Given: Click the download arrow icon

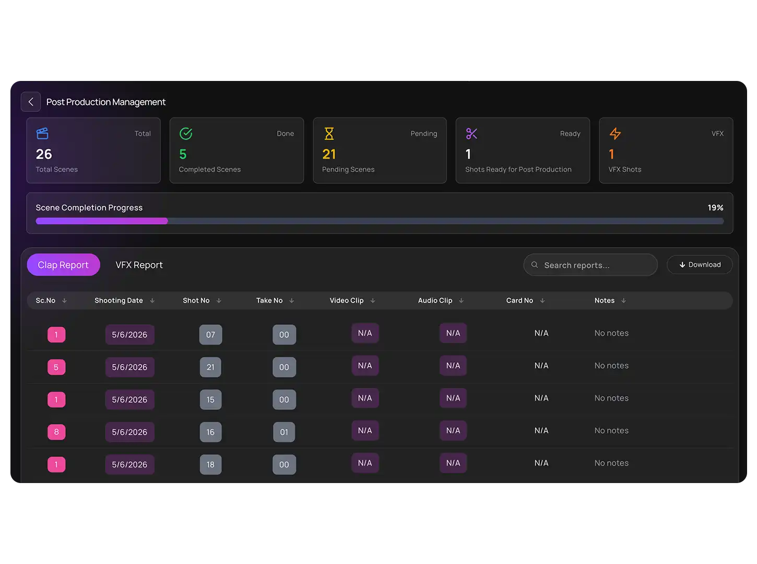Looking at the screenshot, I should pos(682,265).
